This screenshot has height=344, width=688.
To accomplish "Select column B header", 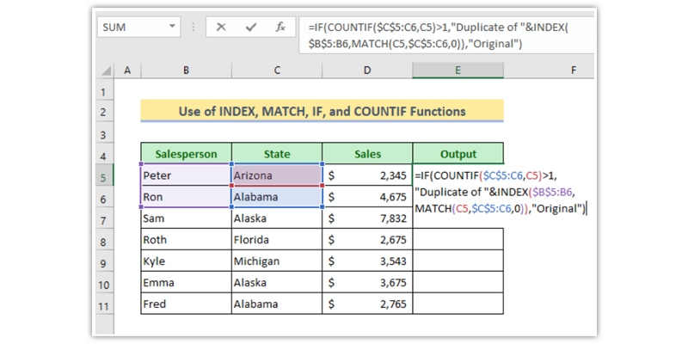I will (185, 70).
